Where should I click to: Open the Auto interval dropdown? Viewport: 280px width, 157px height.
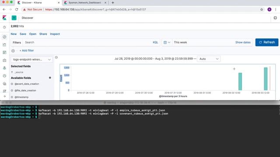209,59
